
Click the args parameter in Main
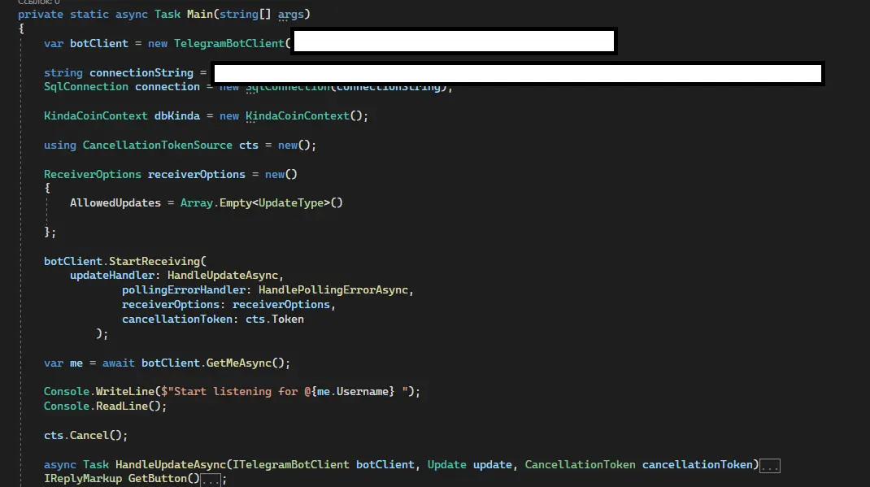click(x=291, y=15)
